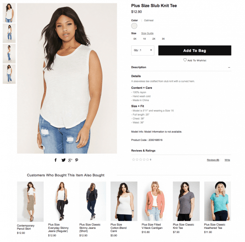Share the product on Facebook
245x242 pixels.
pos(56,160)
